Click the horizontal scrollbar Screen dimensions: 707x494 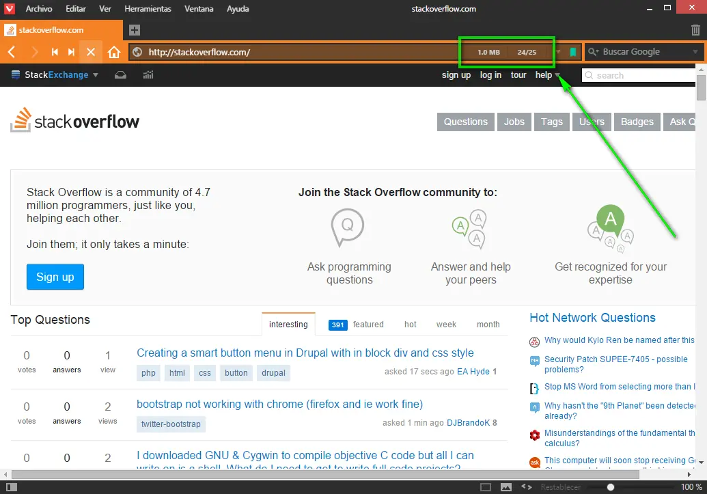325,475
